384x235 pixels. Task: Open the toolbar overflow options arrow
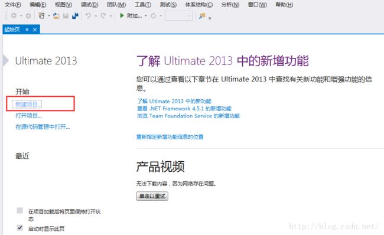pos(210,18)
